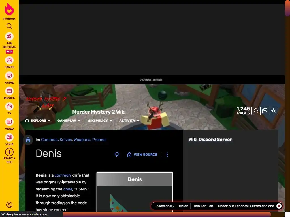Open the wiki Discuss speech bubbles icon
The width and height of the screenshot is (290, 217).
[265, 111]
